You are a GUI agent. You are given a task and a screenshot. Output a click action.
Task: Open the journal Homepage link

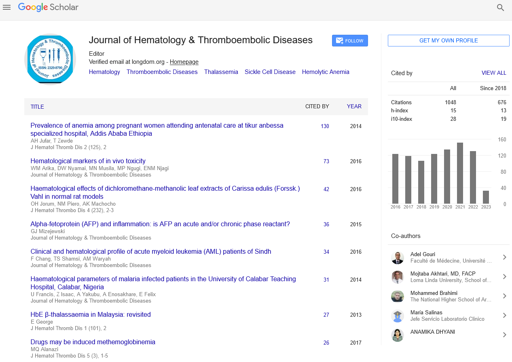[x=184, y=62]
